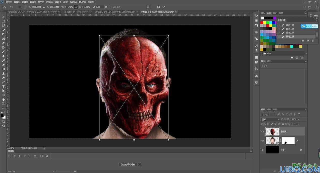Open the 滤镜(T) menu
320x173 pixels.
58,2
